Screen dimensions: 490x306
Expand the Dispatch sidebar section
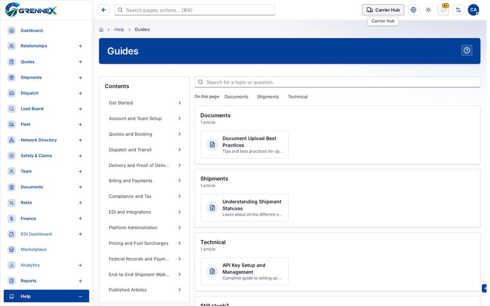point(80,93)
